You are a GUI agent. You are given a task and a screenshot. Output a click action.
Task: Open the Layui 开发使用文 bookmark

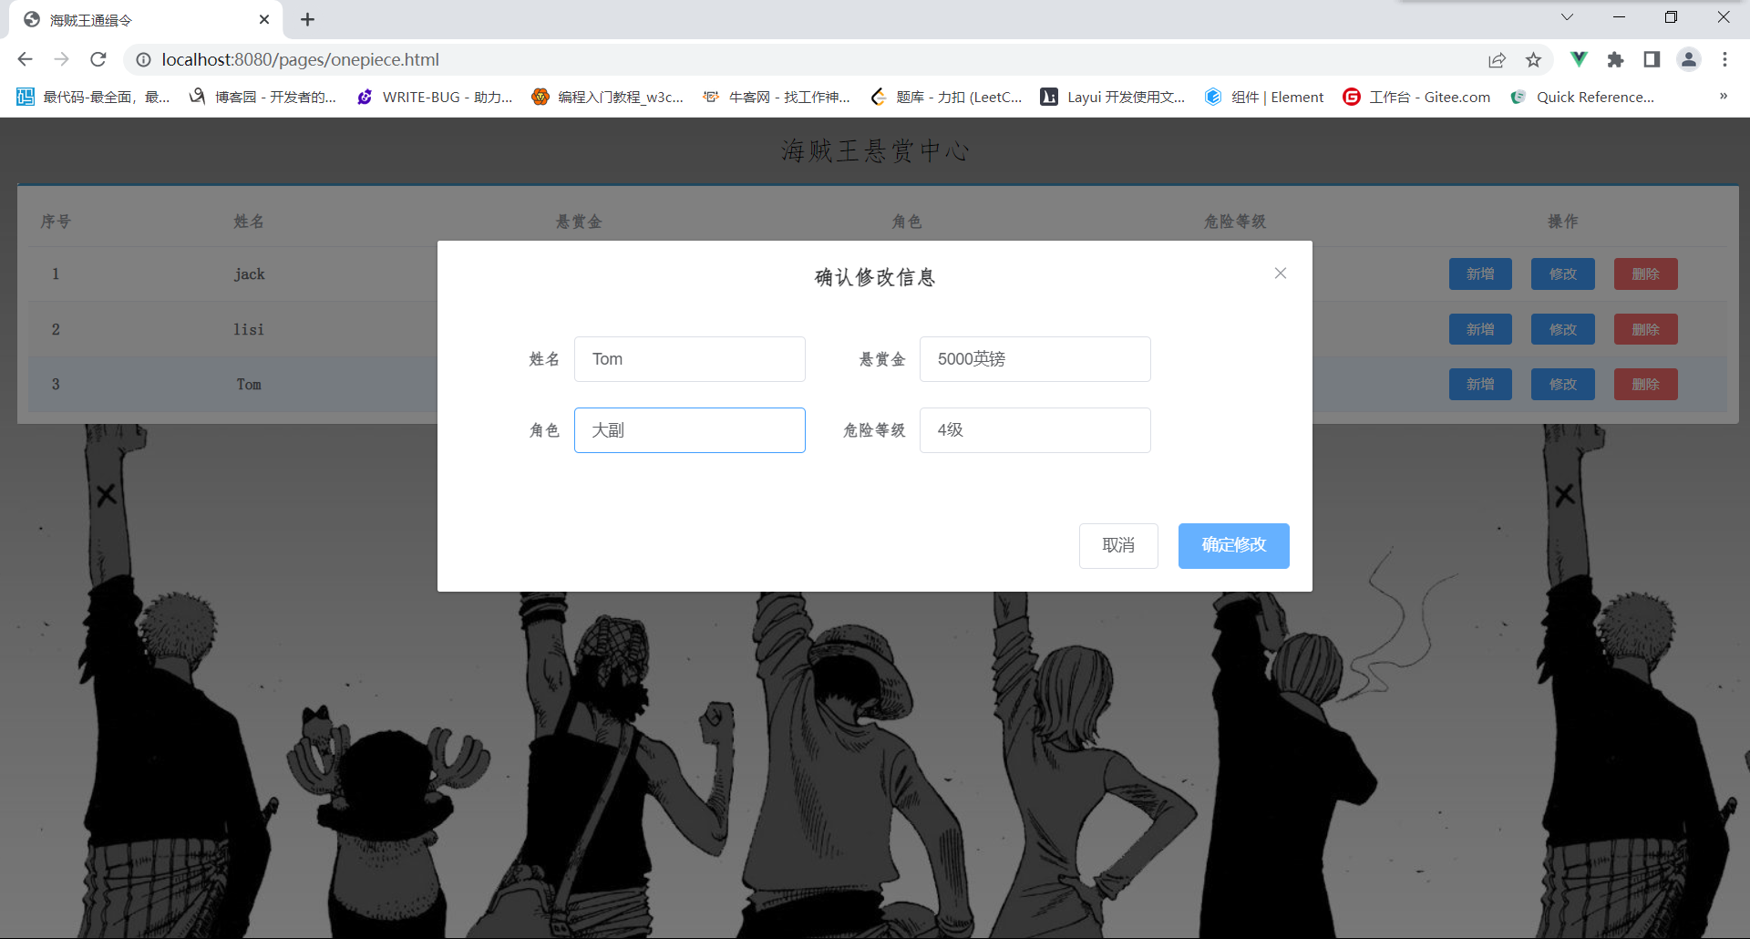pyautogui.click(x=1113, y=97)
